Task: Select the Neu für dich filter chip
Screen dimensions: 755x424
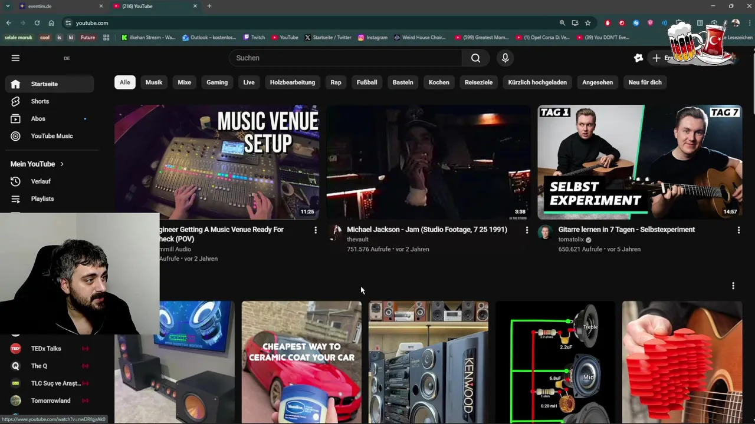Action: [x=645, y=82]
